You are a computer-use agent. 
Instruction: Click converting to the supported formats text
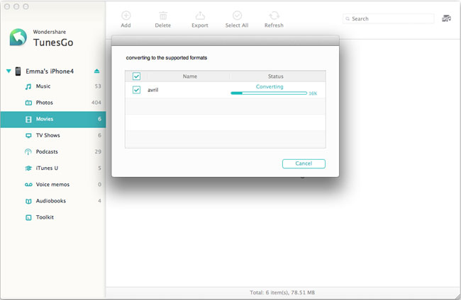[167, 58]
